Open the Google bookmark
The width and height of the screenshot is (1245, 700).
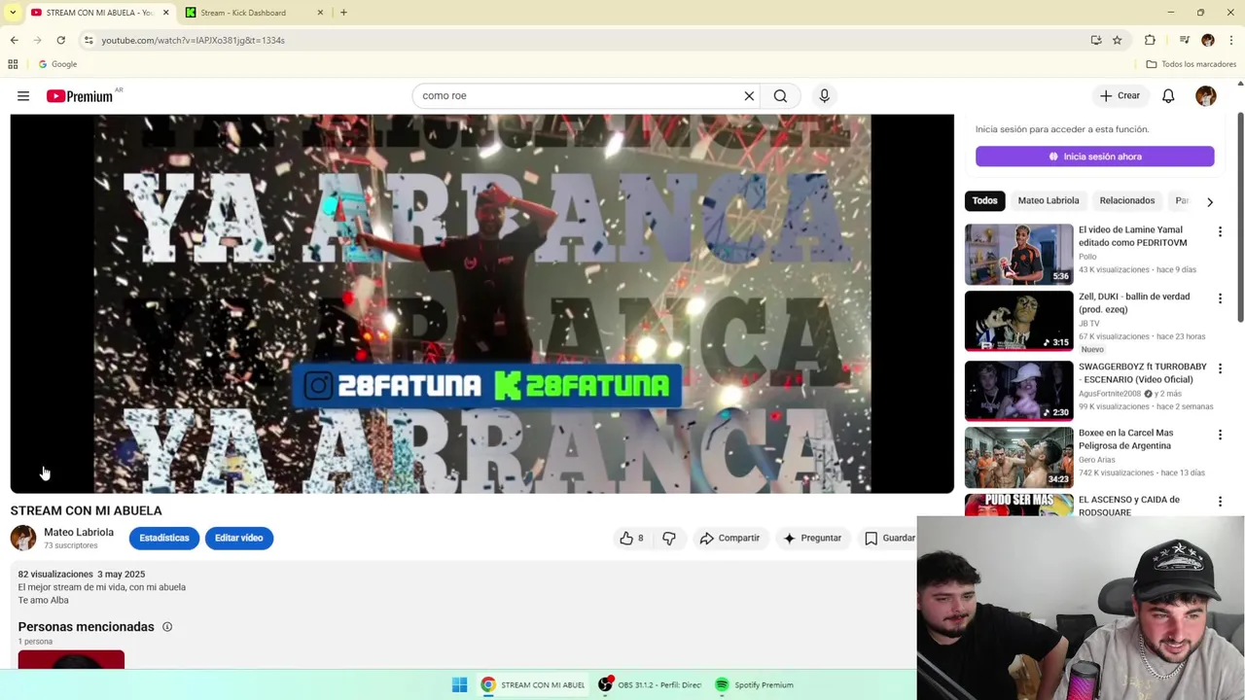pos(57,64)
